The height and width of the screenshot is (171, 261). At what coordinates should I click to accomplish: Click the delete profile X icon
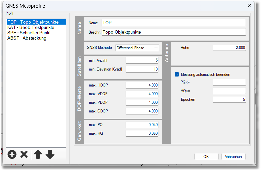(24, 154)
